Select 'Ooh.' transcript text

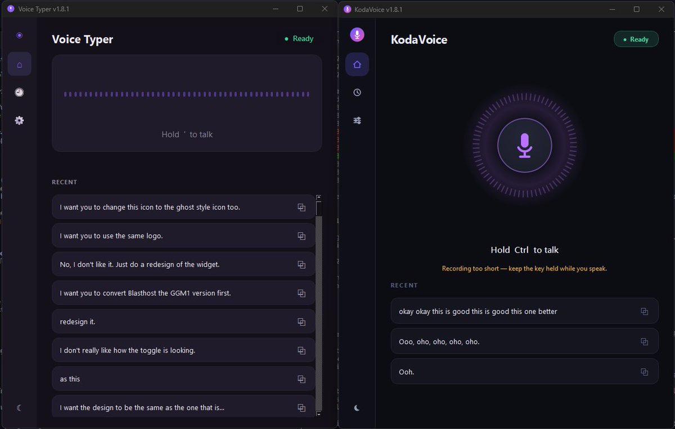tap(407, 372)
